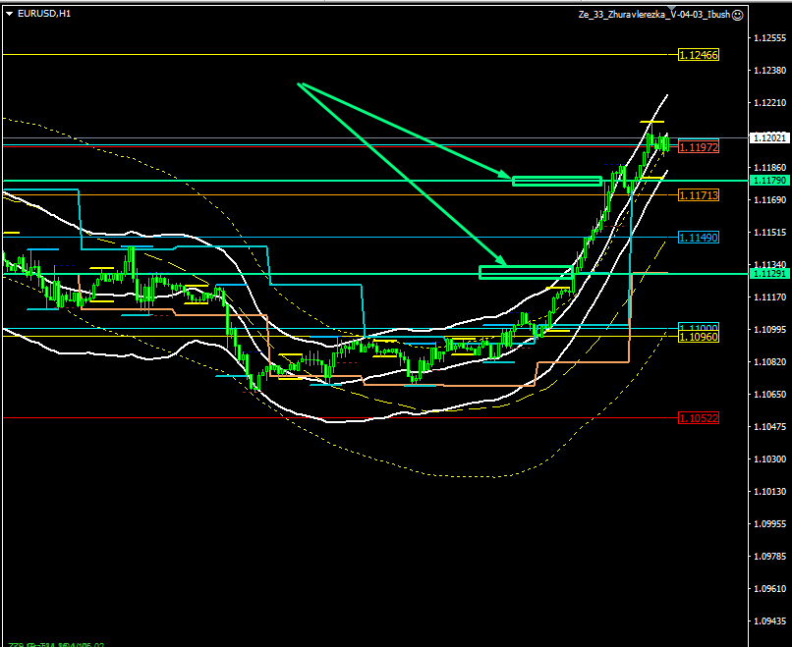Click the gray chart shift triangle marker
Viewport: 792px width, 647px height.
pyautogui.click(x=672, y=9)
